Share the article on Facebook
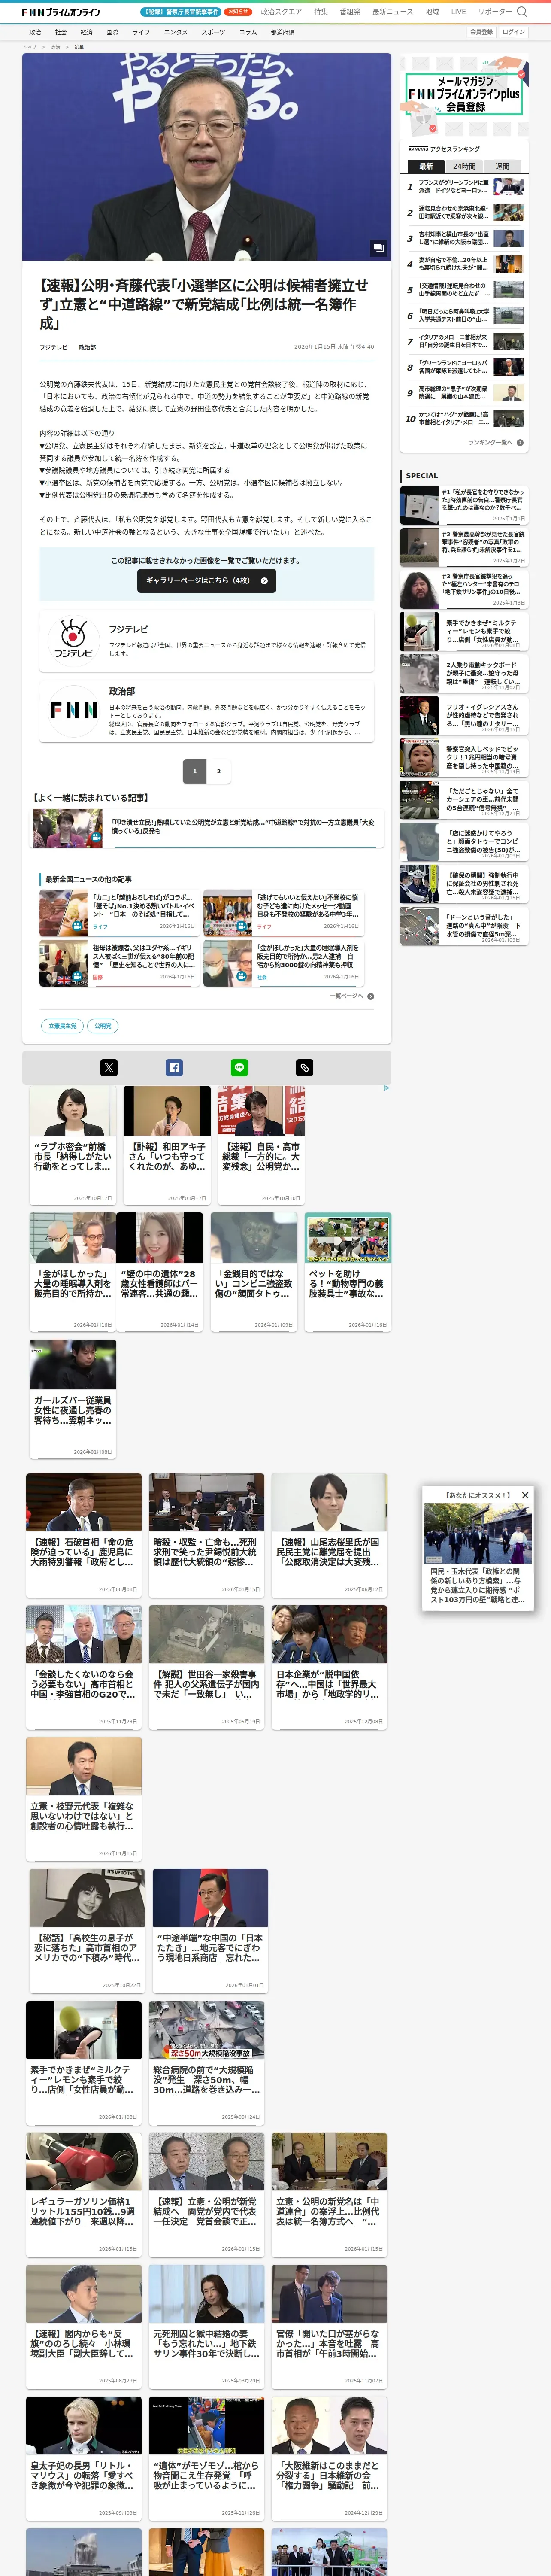This screenshot has width=551, height=2576. (x=174, y=1068)
